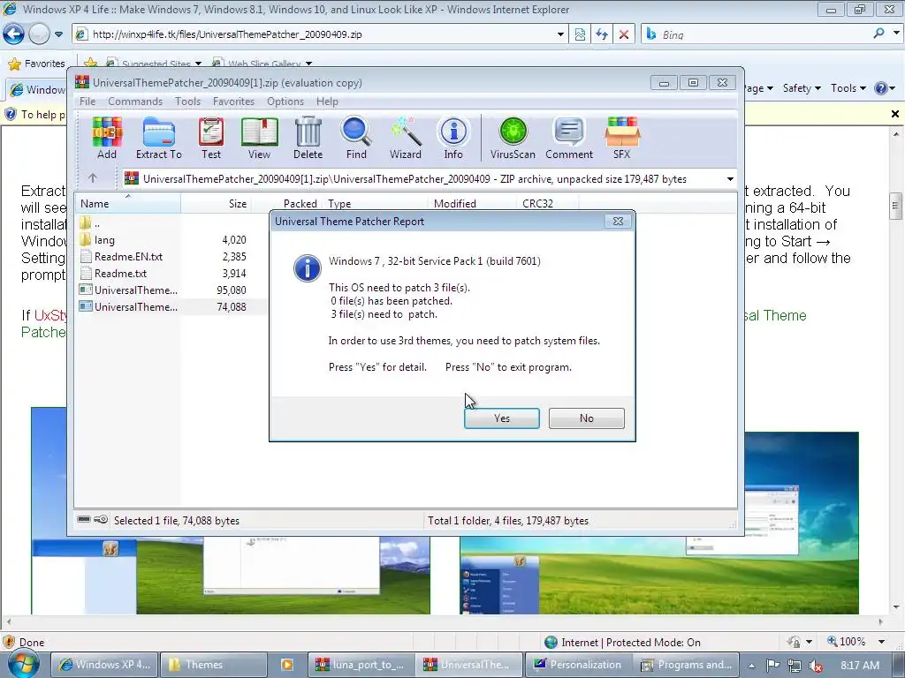Select the UniversalTheme file sized 74,088
905x678 pixels.
[x=171, y=306]
